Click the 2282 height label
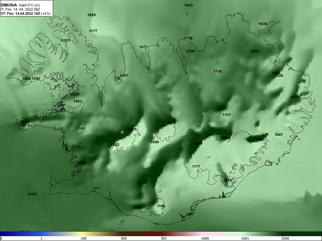Viewport: 322px width, 241px height. coord(255,51)
